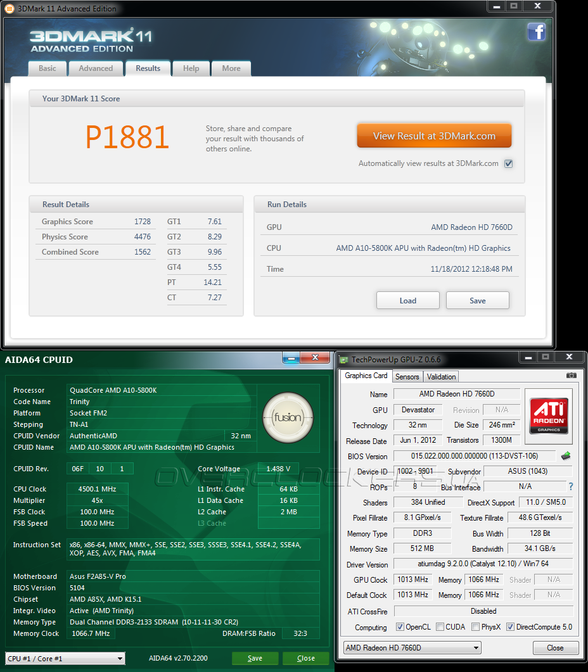The image size is (588, 672).
Task: Click the Core Voltage value 1.488 V
Action: [278, 469]
